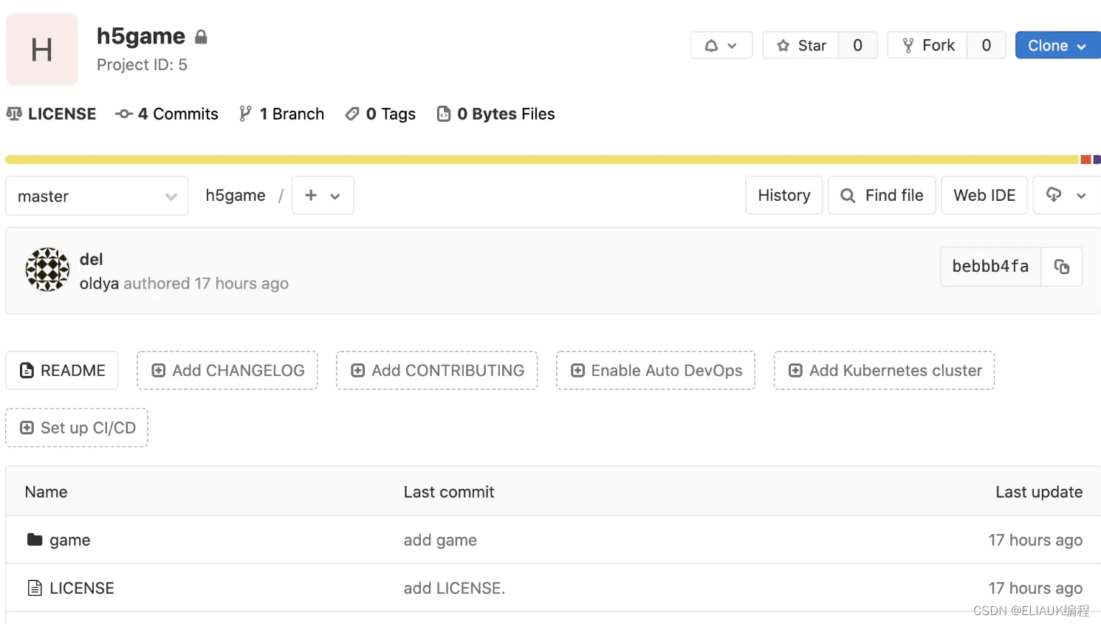1101x624 pixels.
Task: Open the plus add-file dropdown
Action: pyautogui.click(x=323, y=196)
